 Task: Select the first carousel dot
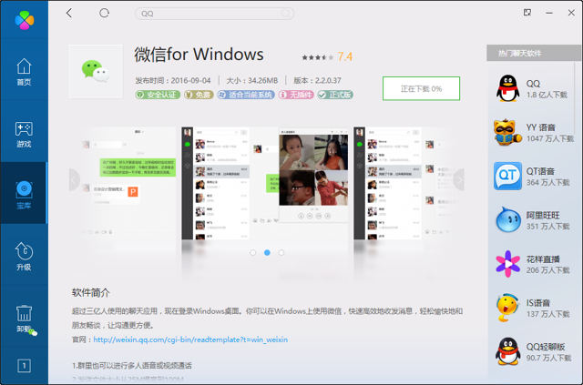(x=253, y=253)
